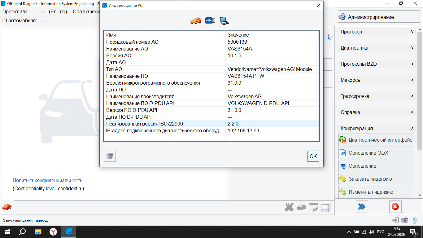Open Диагностический интерфейс configuration
This screenshot has height=238, width=423.
click(x=376, y=140)
